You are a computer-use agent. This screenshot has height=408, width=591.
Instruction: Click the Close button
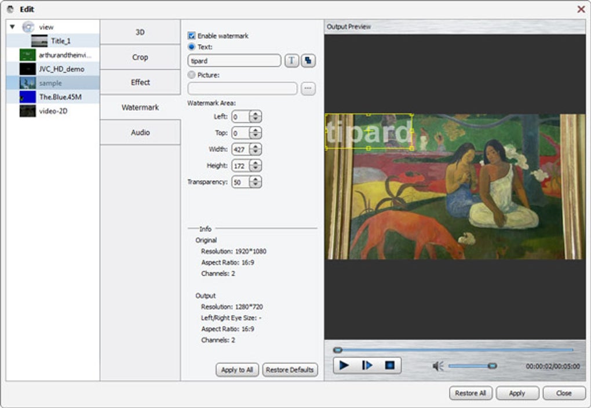tap(564, 393)
